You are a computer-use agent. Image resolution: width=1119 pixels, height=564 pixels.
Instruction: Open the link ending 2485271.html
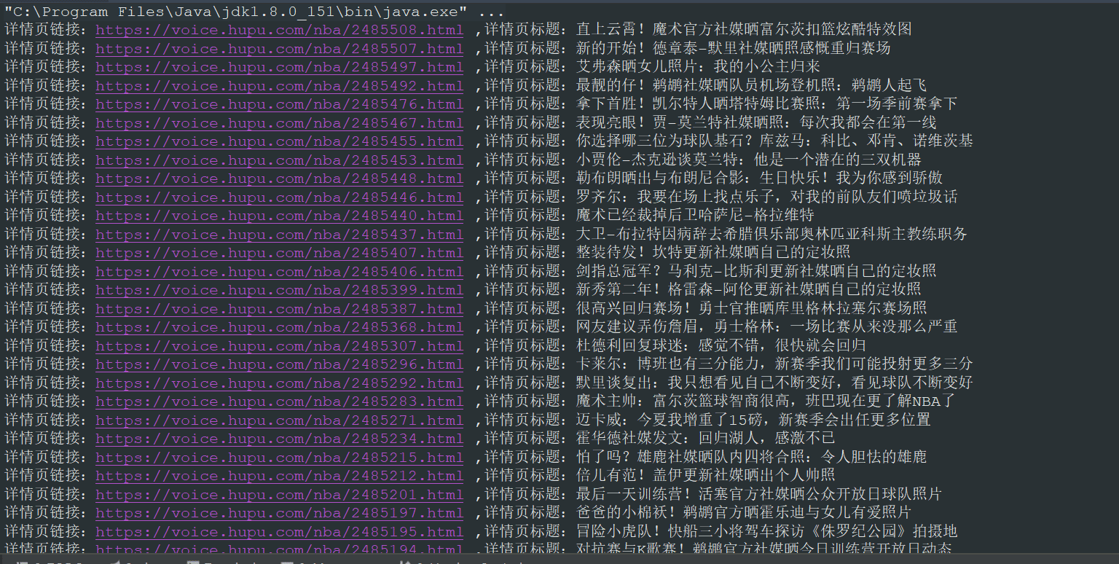click(280, 420)
